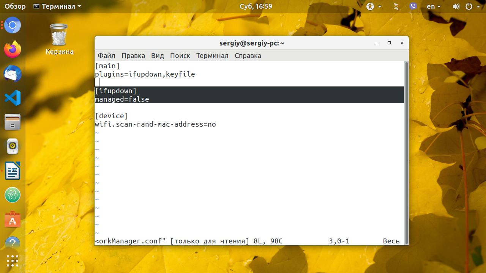Open Thunderbird mail in the dock
Screen dimensions: 486x273
pyautogui.click(x=13, y=74)
